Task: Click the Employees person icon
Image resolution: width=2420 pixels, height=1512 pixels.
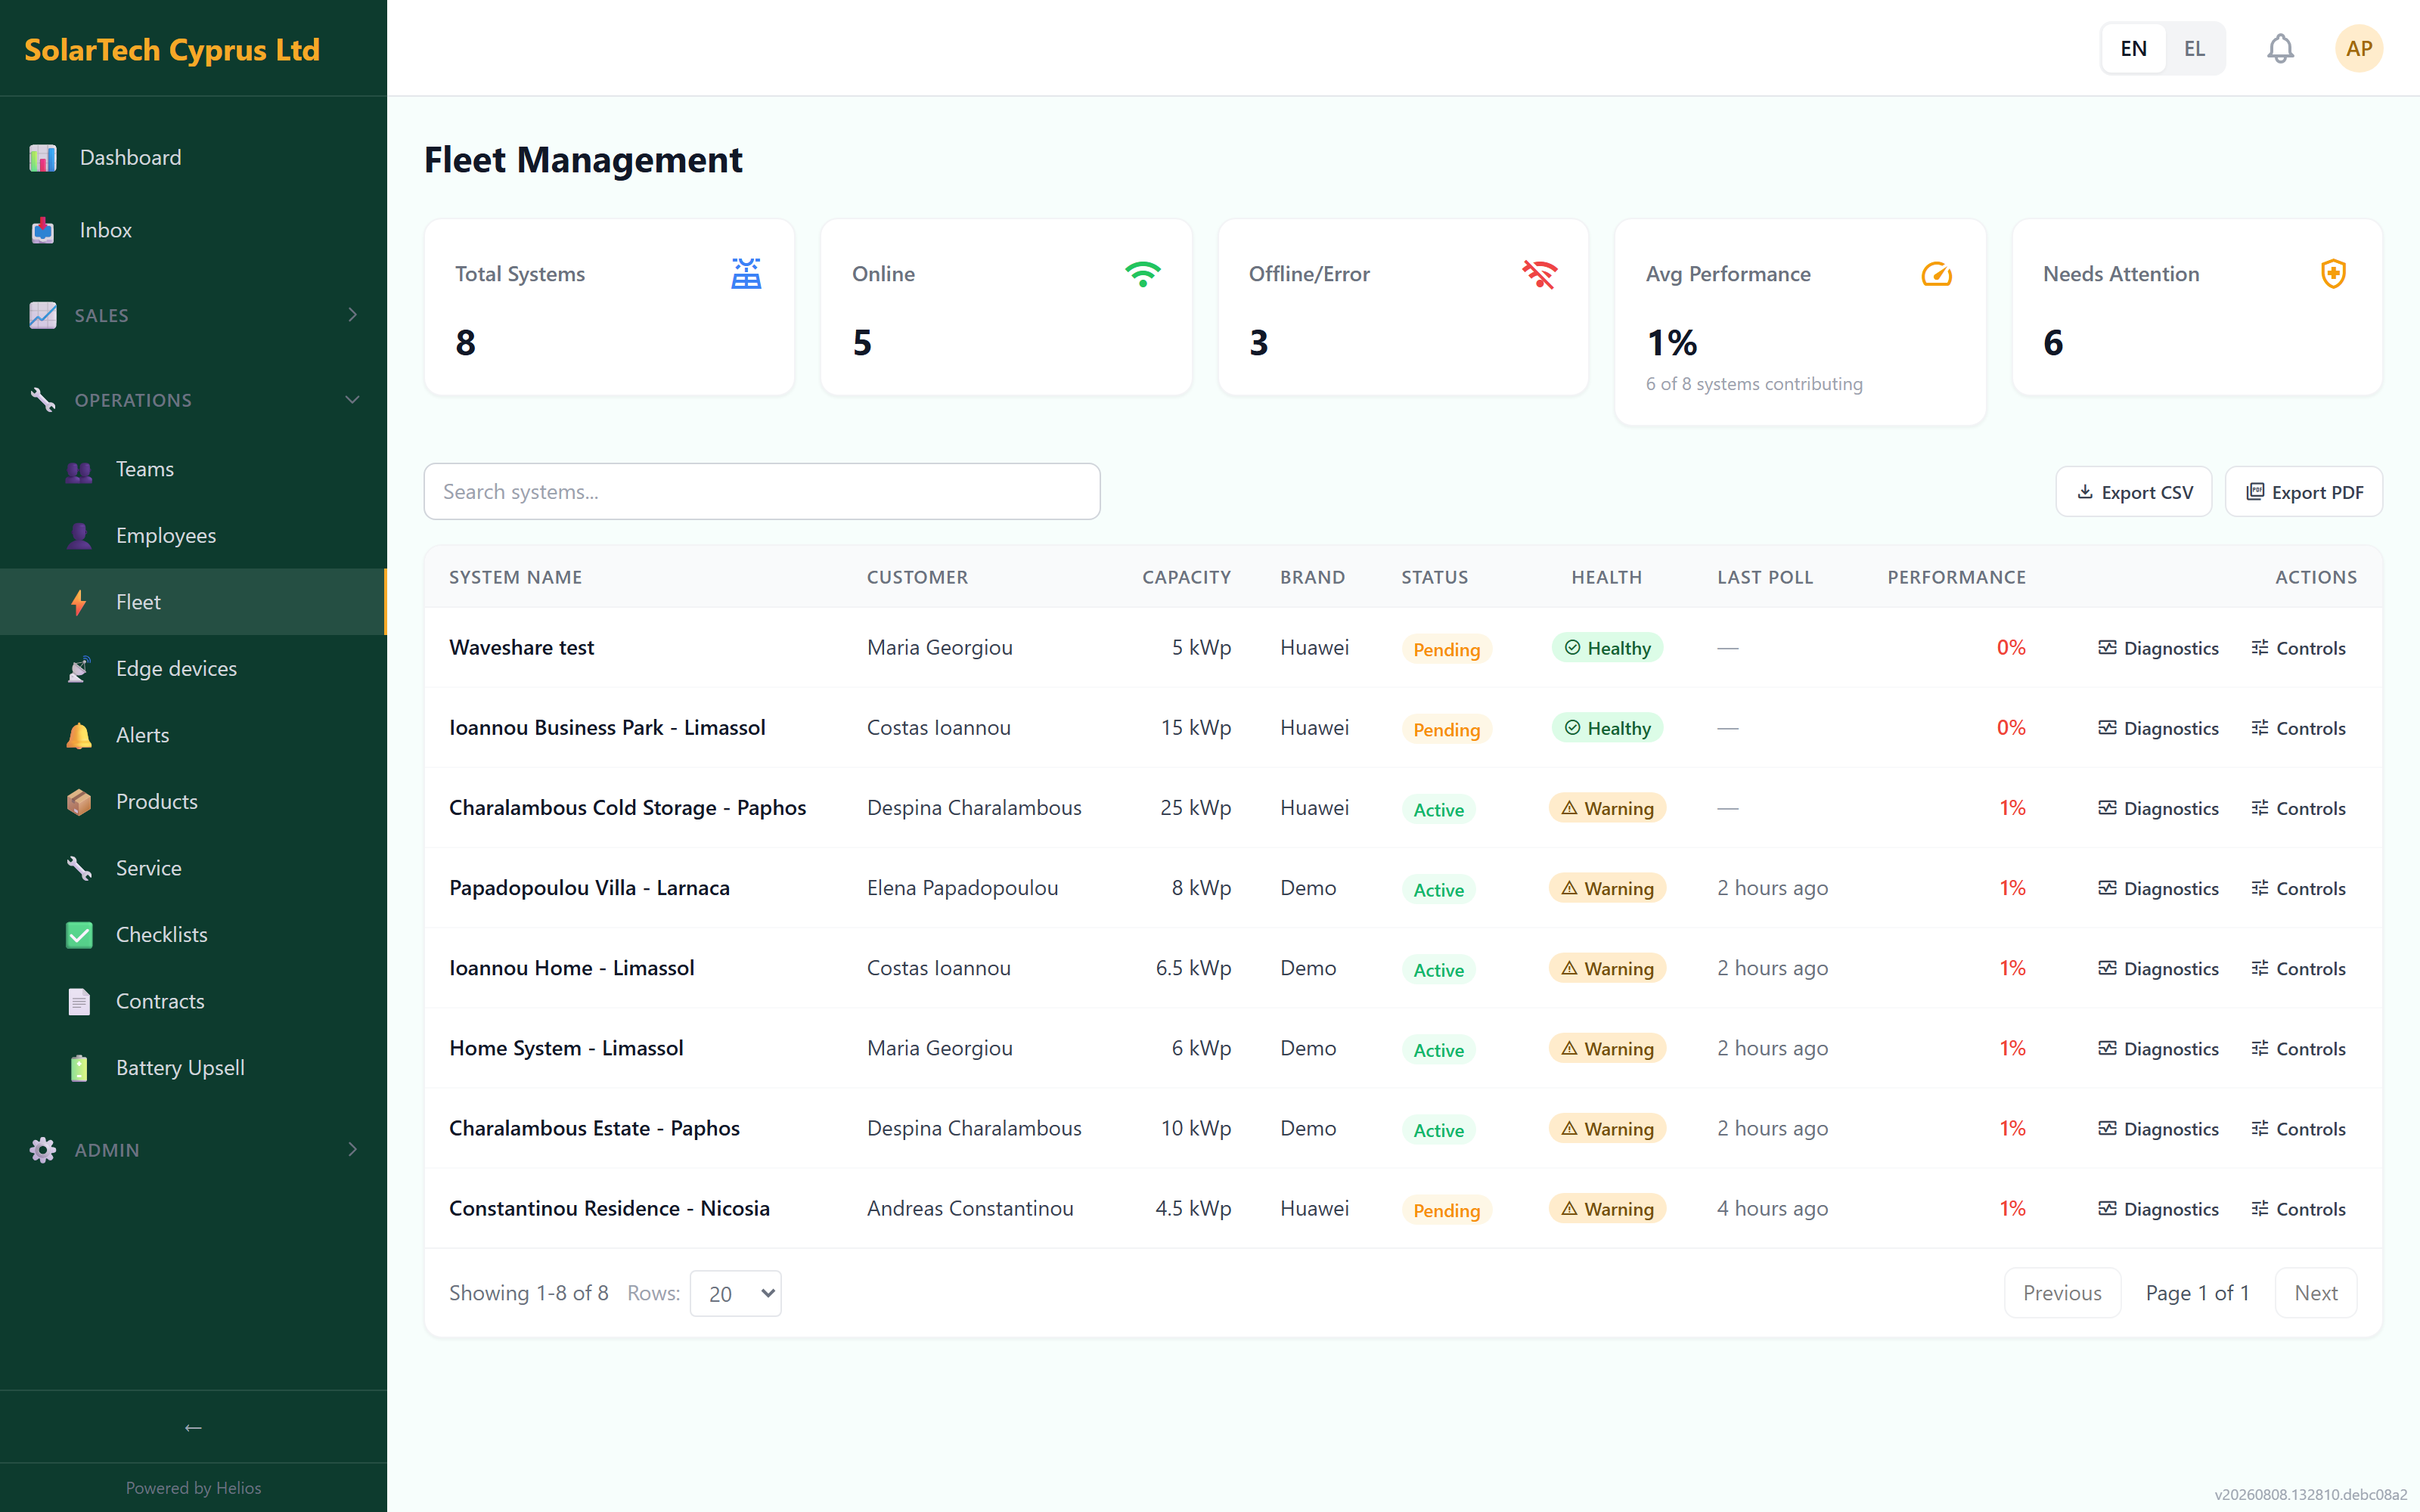Action: tap(79, 536)
